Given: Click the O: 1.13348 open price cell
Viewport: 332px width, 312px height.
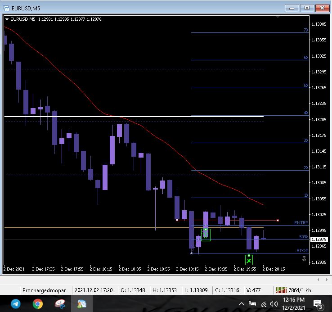Looking at the screenshot, I should point(133,290).
